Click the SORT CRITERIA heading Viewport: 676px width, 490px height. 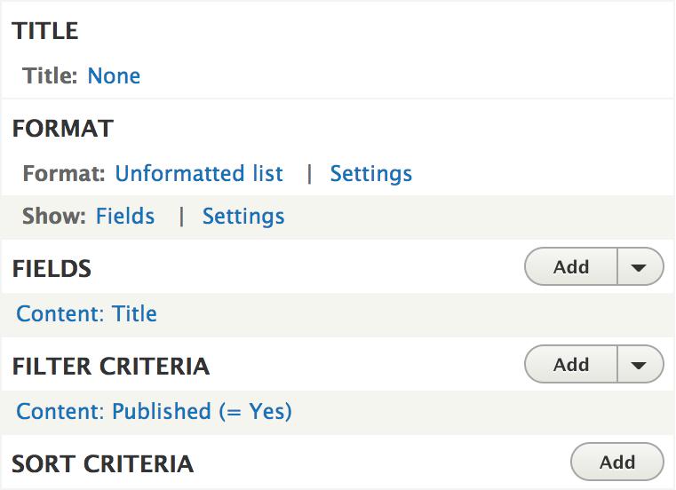pos(103,463)
